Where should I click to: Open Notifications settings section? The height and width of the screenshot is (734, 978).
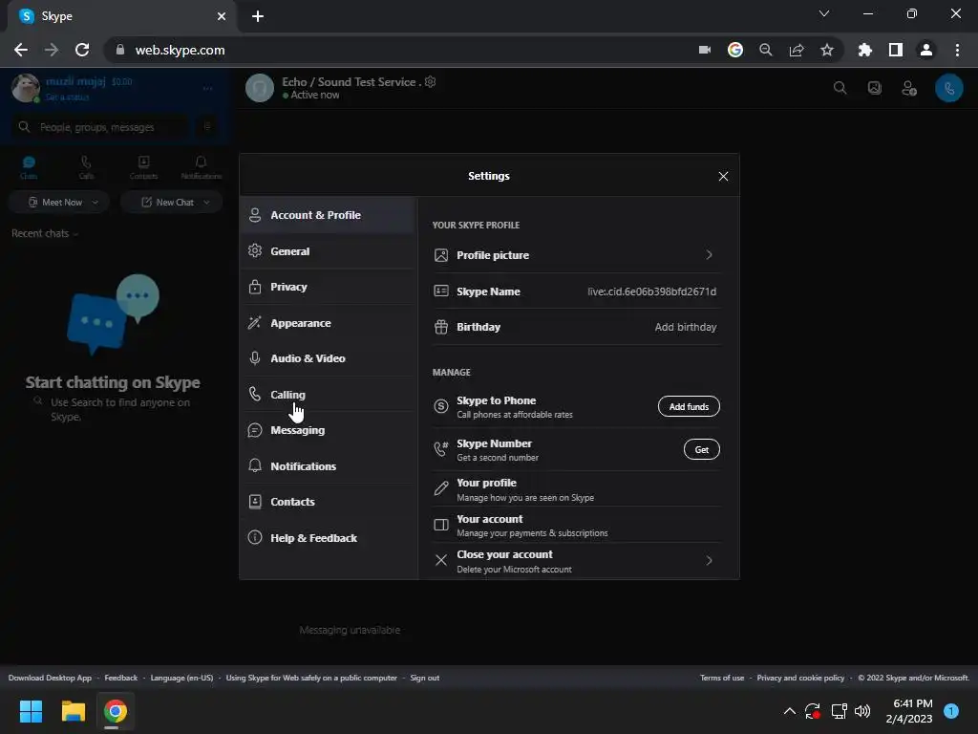click(329, 466)
